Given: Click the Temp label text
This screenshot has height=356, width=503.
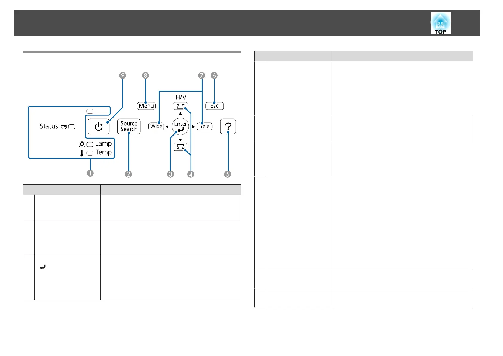Looking at the screenshot, I should pyautogui.click(x=104, y=153).
